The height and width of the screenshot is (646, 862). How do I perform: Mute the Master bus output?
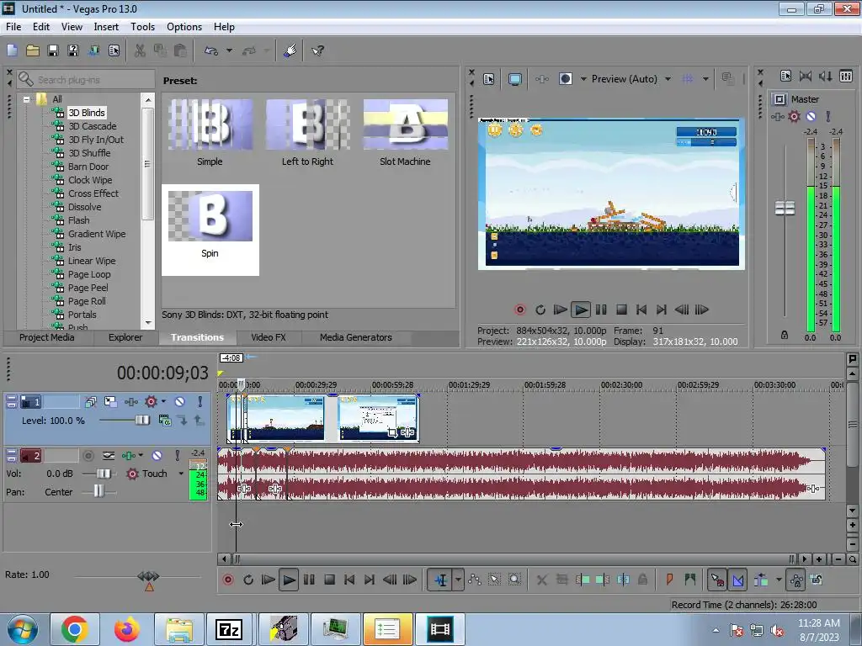click(811, 116)
